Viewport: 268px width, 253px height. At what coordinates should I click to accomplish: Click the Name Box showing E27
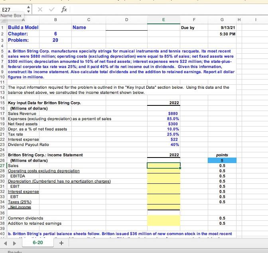[x=13, y=10]
